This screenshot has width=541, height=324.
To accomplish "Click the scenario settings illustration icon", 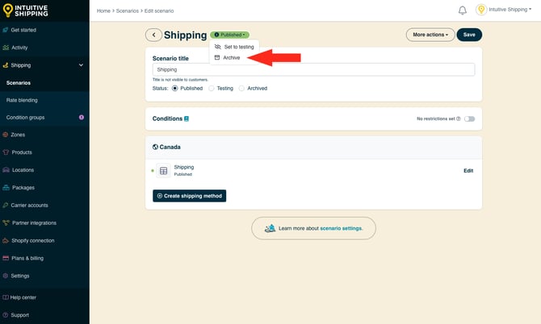I will point(270,228).
